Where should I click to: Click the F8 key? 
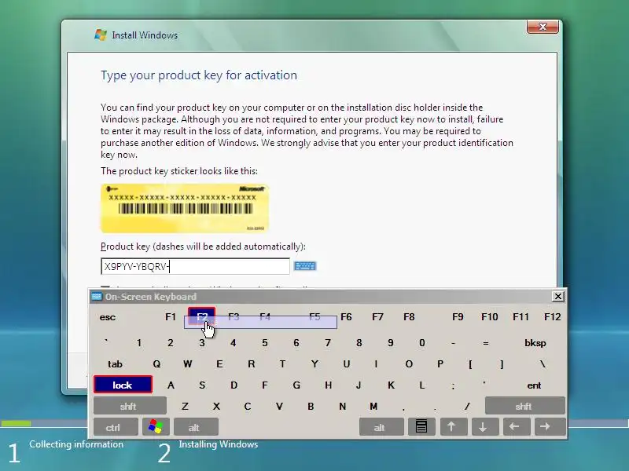click(x=409, y=317)
